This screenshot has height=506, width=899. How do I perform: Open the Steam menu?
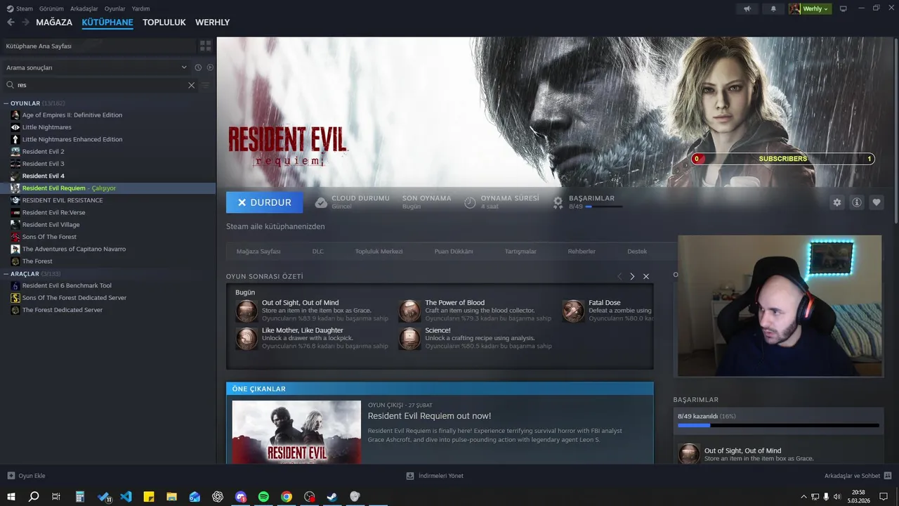(x=20, y=8)
